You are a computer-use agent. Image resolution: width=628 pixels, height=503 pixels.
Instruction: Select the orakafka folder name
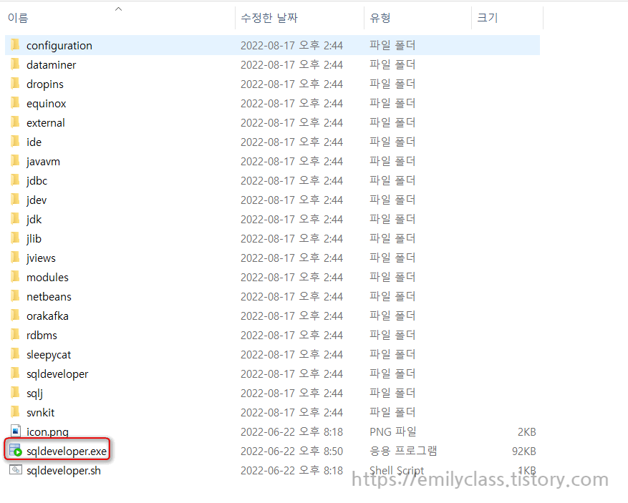pos(47,316)
